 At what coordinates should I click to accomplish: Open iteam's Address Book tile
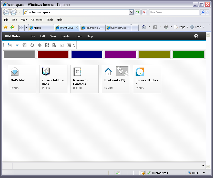click(x=53, y=79)
